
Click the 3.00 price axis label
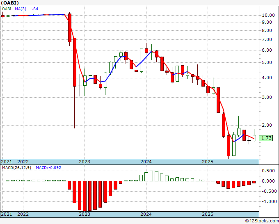click(x=267, y=97)
